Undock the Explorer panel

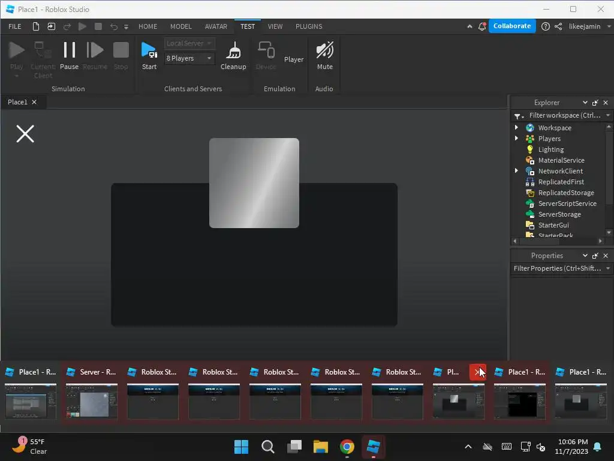click(595, 102)
